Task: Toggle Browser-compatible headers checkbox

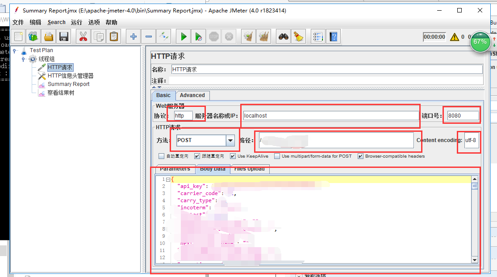Action: (x=360, y=156)
